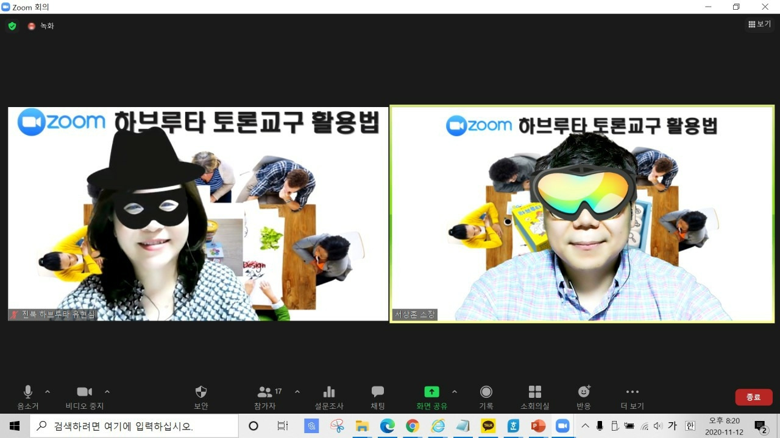Select the masked woman's video tile
The image size is (780, 438).
click(198, 214)
